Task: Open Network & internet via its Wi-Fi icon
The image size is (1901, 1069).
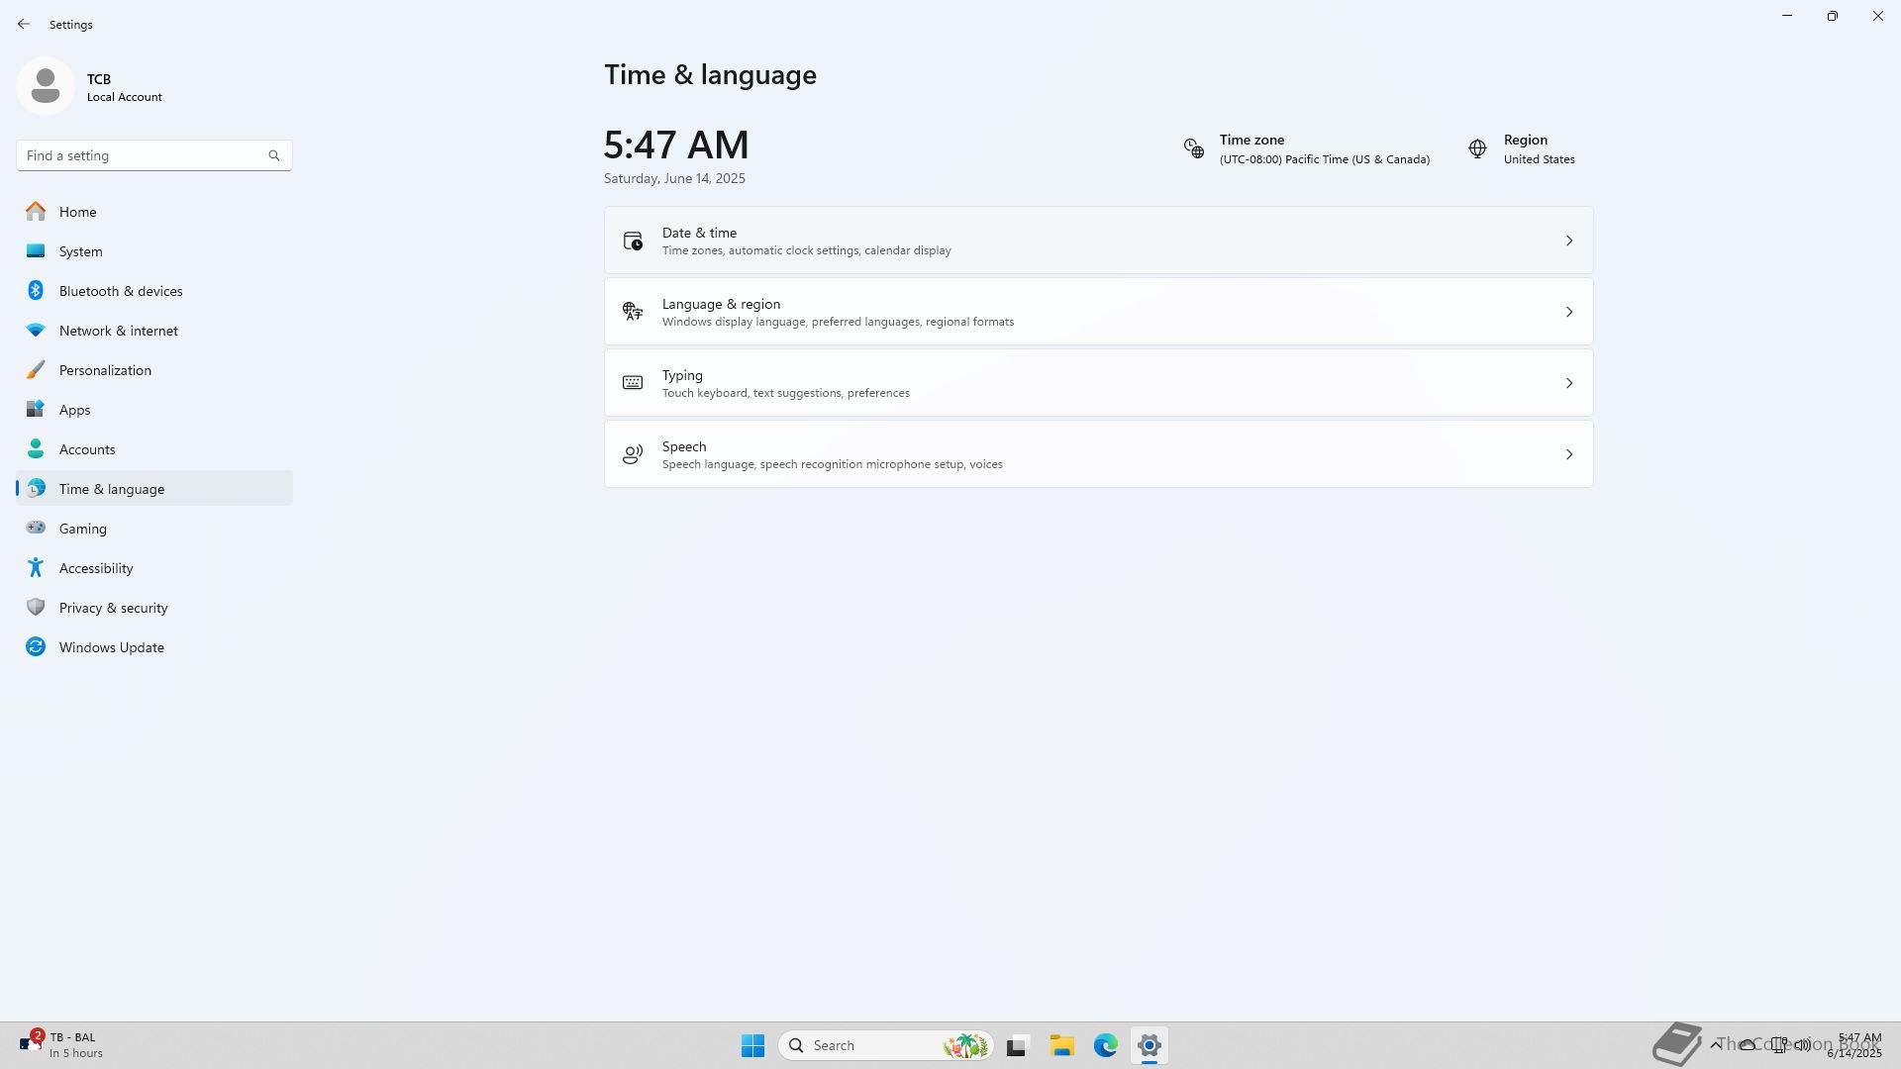Action: (x=36, y=331)
